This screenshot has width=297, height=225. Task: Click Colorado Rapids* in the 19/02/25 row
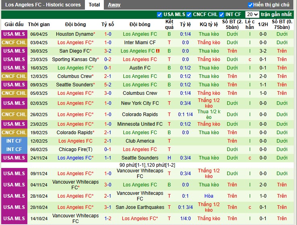[x=75, y=133]
